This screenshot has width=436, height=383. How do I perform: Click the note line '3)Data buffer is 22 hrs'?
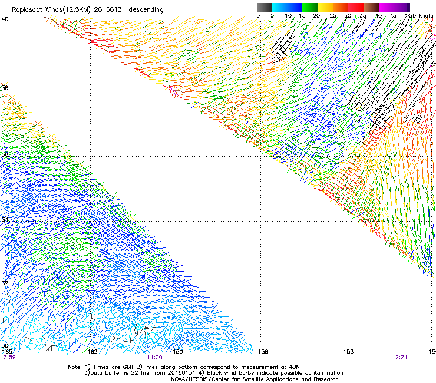[213, 373]
